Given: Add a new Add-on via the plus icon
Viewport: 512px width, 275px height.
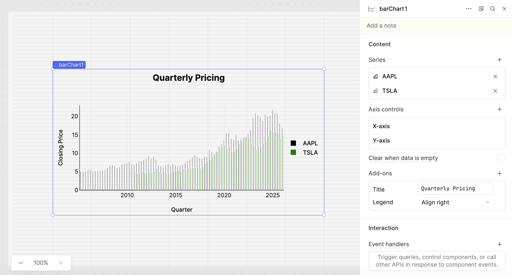Looking at the screenshot, I should [x=500, y=174].
